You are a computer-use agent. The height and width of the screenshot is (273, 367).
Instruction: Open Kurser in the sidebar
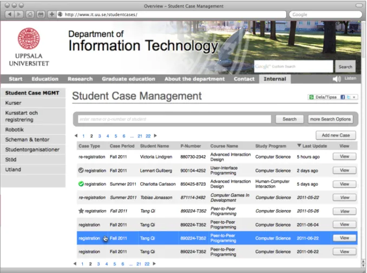click(x=33, y=103)
